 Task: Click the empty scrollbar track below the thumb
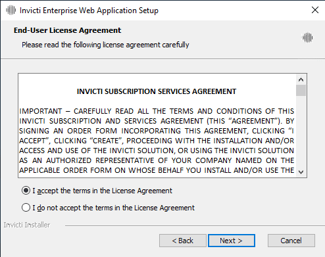301,131
